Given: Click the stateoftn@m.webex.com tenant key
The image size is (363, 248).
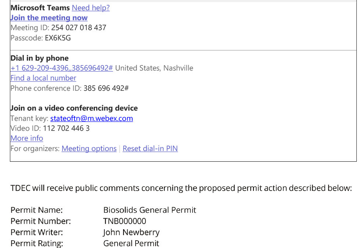Looking at the screenshot, I should coord(92,118).
